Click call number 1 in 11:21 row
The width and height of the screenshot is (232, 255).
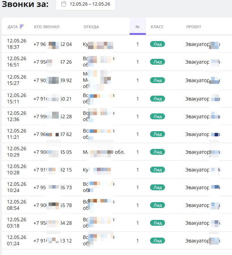click(138, 134)
